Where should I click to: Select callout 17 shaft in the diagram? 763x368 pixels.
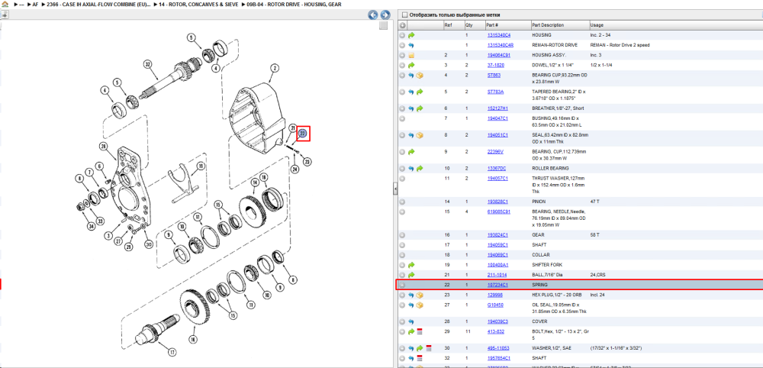172,351
